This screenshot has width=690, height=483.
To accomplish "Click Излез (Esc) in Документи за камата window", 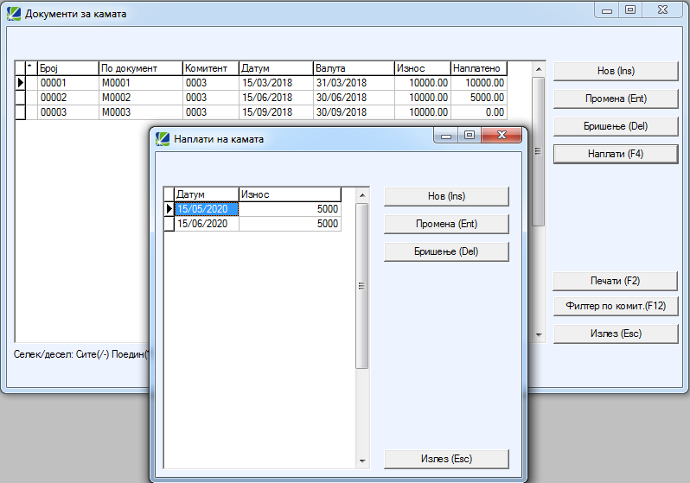I will click(616, 334).
